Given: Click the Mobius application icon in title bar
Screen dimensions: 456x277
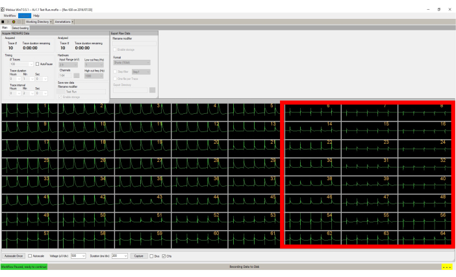Looking at the screenshot, I should click(x=3, y=9).
